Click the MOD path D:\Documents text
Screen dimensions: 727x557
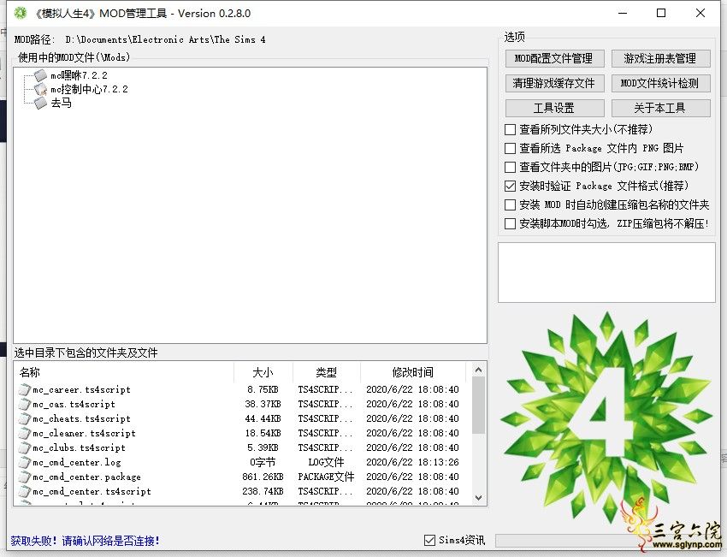point(166,39)
